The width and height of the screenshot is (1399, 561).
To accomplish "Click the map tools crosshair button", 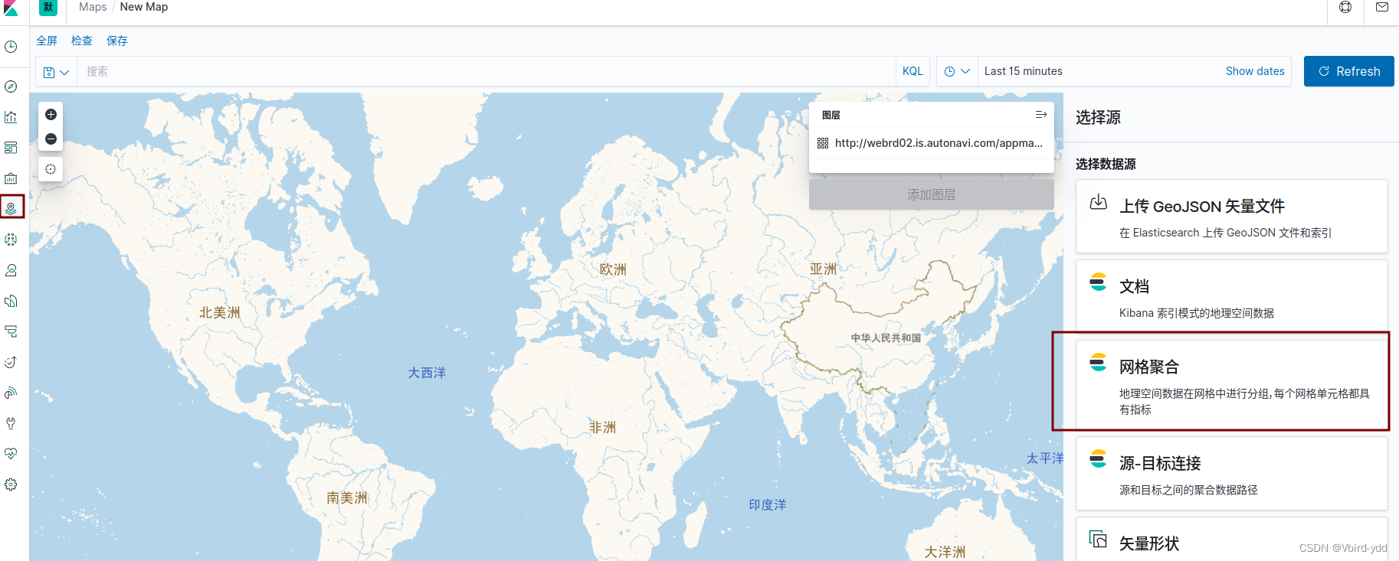I will 51,169.
